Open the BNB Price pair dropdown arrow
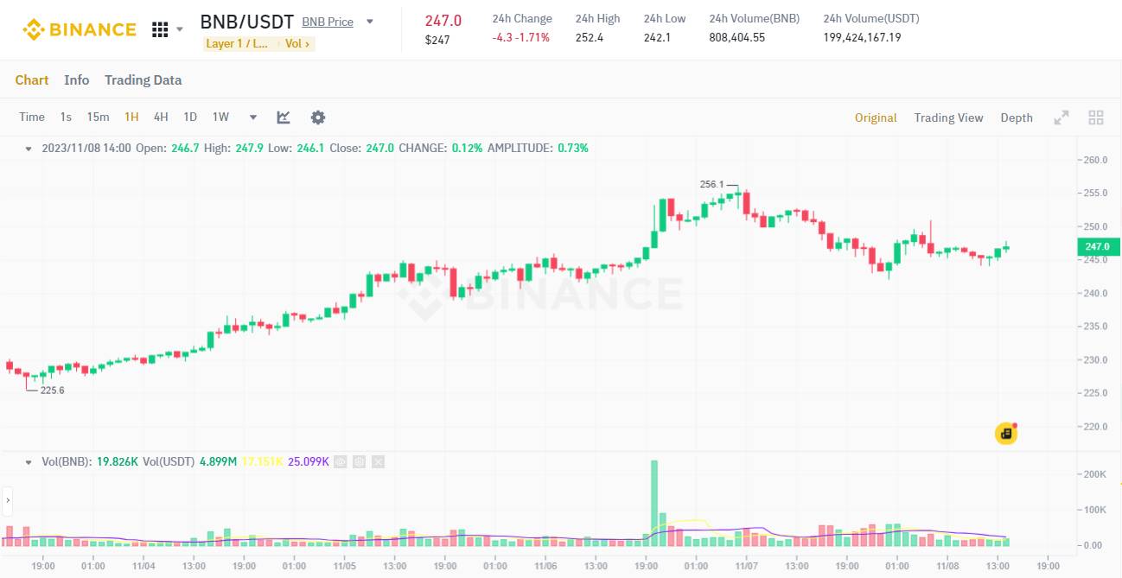This screenshot has height=578, width=1122. tap(370, 22)
